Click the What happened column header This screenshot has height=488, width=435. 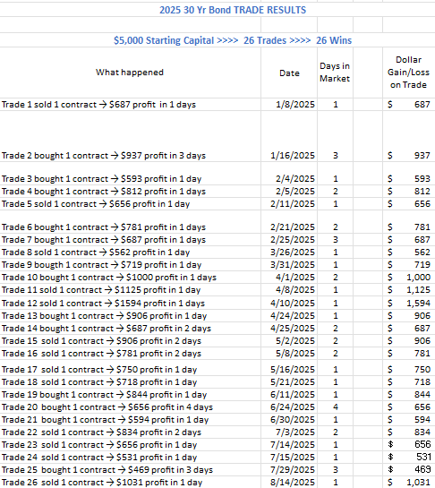click(x=130, y=73)
